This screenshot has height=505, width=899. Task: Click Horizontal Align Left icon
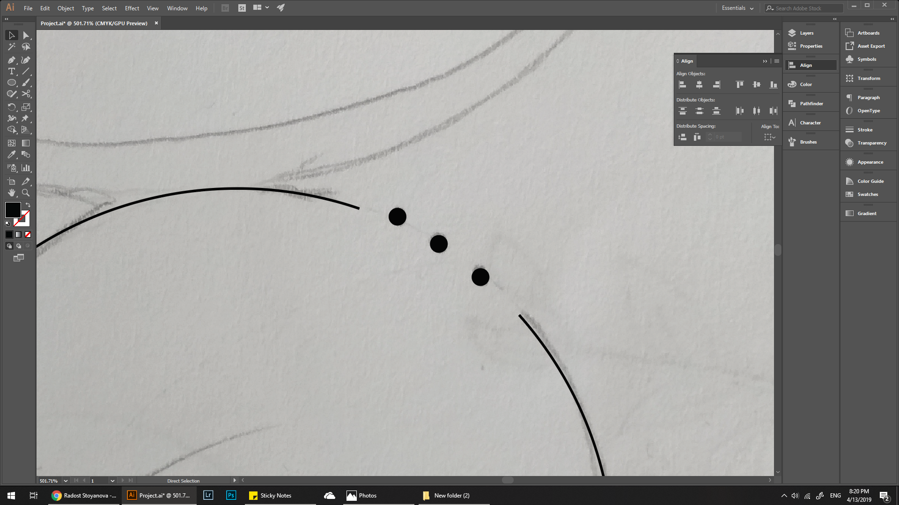pyautogui.click(x=683, y=85)
